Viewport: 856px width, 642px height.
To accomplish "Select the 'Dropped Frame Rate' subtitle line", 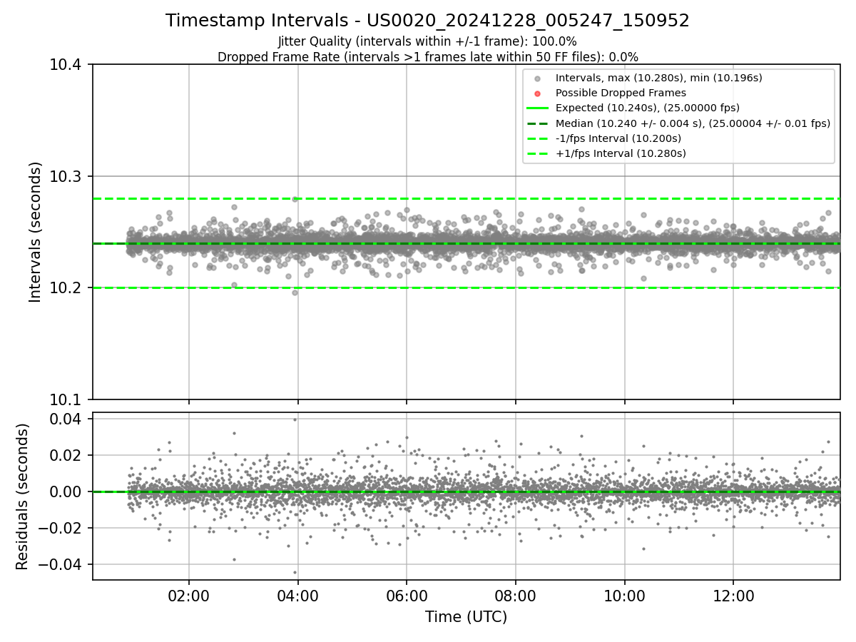I will (427, 57).
